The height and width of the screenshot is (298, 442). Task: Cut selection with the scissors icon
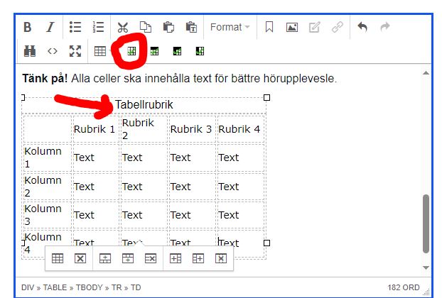(123, 27)
